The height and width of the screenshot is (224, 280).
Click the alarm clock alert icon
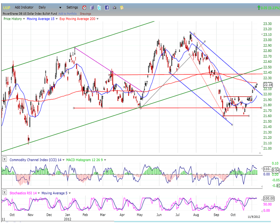(84, 7)
